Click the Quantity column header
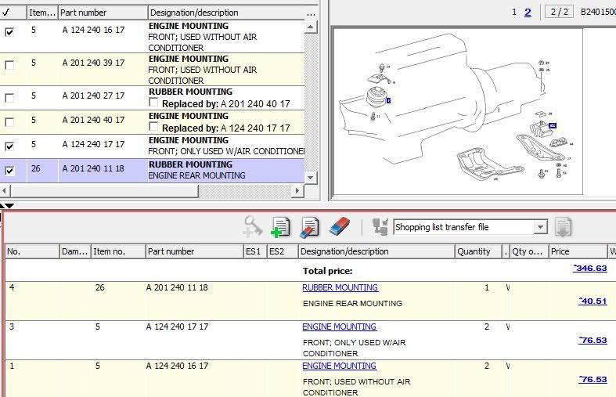Screen dimensions: 616x397 click(x=478, y=251)
